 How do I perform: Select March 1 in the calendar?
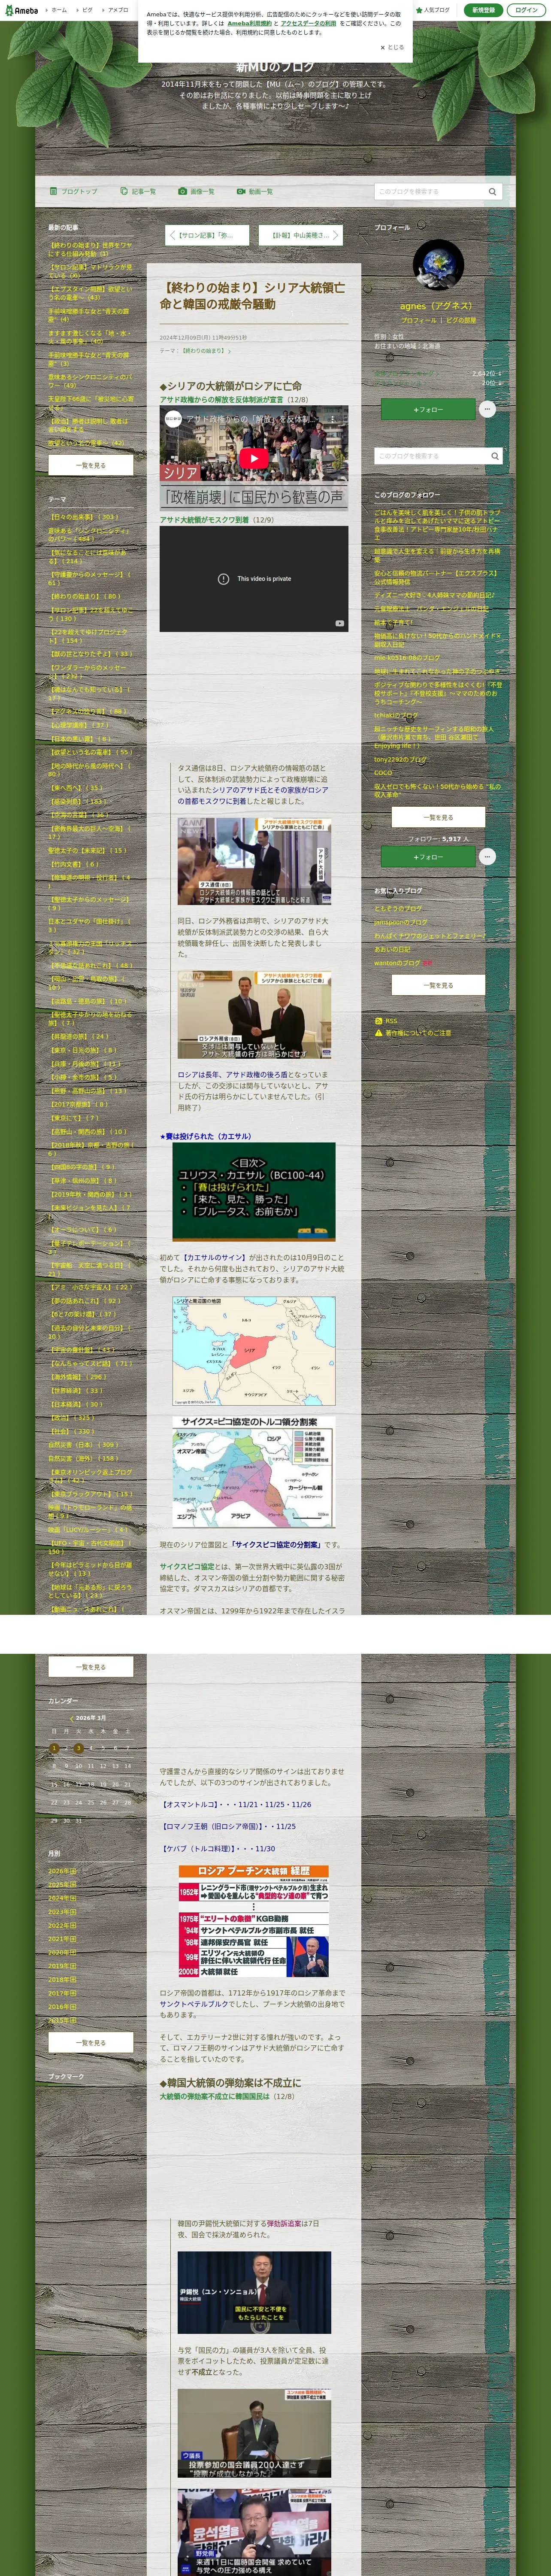click(54, 1748)
